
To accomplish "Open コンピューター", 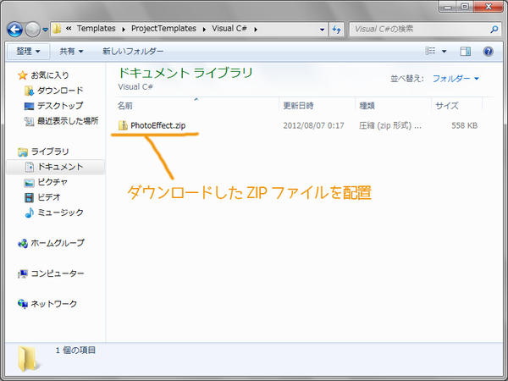I will [58, 273].
